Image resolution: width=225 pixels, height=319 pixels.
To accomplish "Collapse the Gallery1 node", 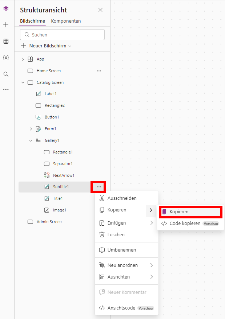I will 31,140.
